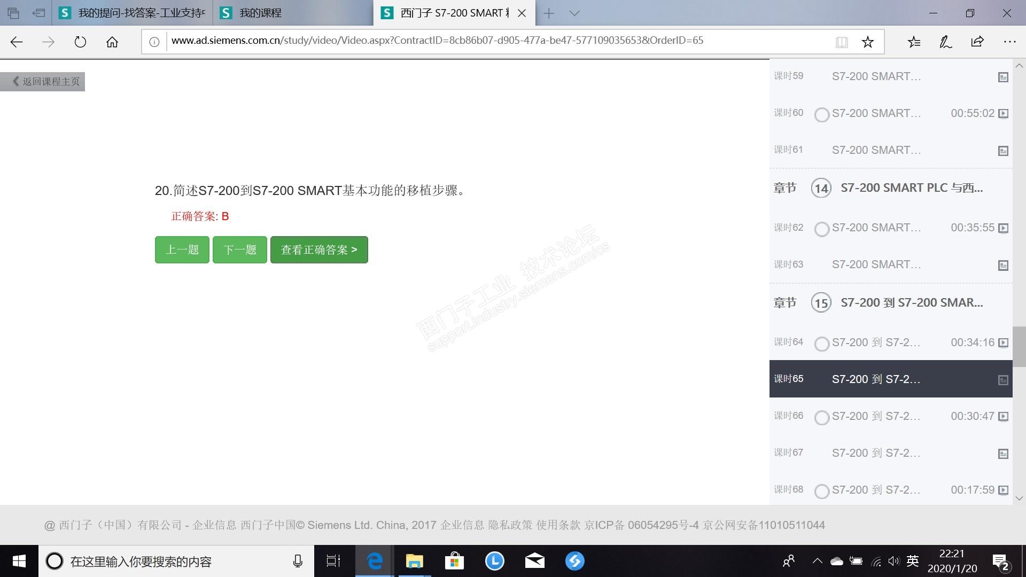Expand the browser tab list chevron
Viewport: 1026px width, 577px height.
pyautogui.click(x=574, y=13)
